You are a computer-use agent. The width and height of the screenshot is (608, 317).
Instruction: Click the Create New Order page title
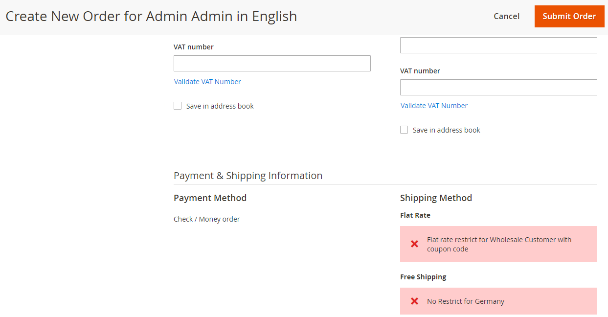click(151, 16)
